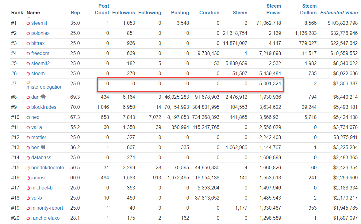The image size is (361, 224).
Task: Select the Steem Power value 5,001,324
Action: [270, 84]
